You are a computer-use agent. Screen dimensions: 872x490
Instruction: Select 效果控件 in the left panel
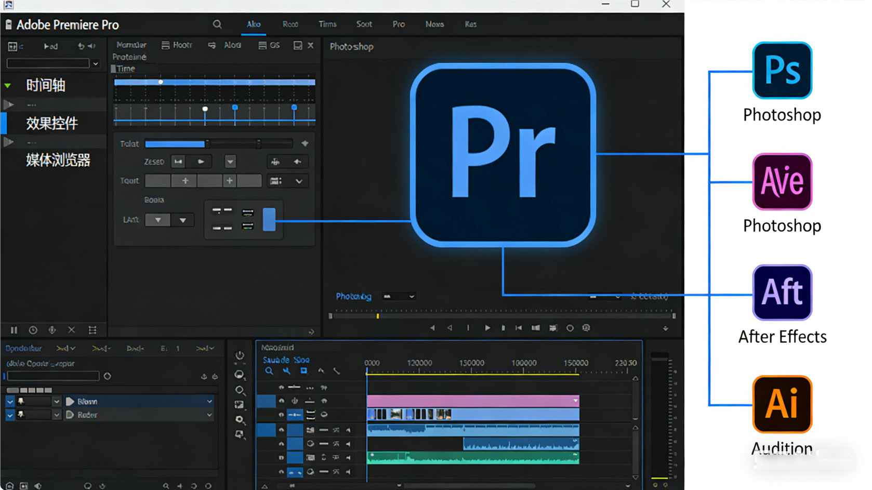[x=52, y=123]
